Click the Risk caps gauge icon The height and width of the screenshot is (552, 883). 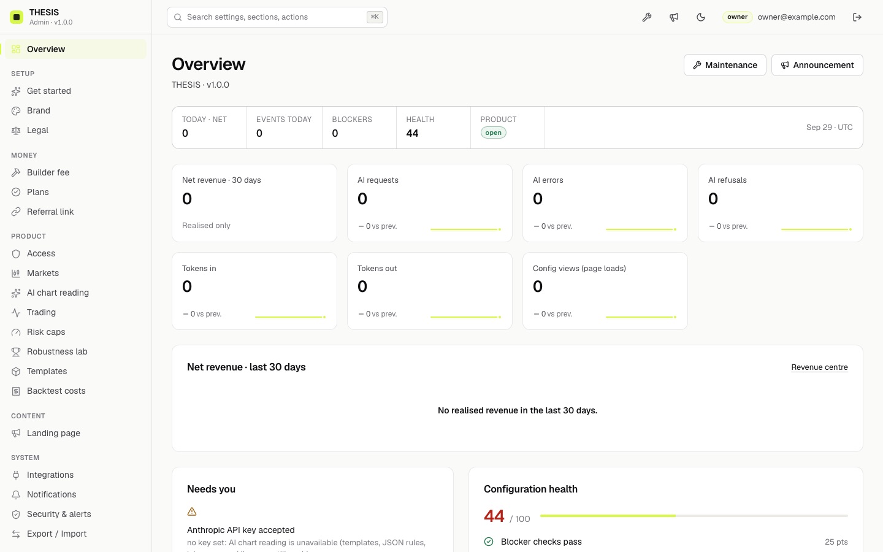(16, 332)
